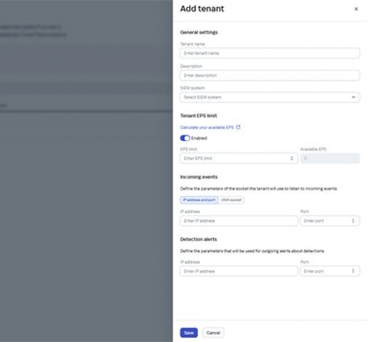This screenshot has height=342, width=374.
Task: Close the Add tenant panel
Action: (x=356, y=9)
